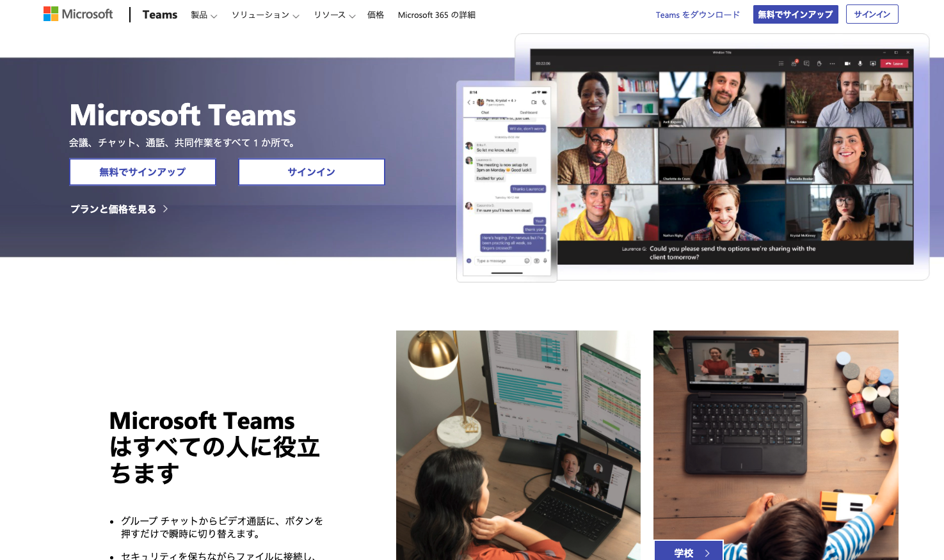Open the Teams home link in the header
This screenshot has width=944, height=560.
(160, 15)
